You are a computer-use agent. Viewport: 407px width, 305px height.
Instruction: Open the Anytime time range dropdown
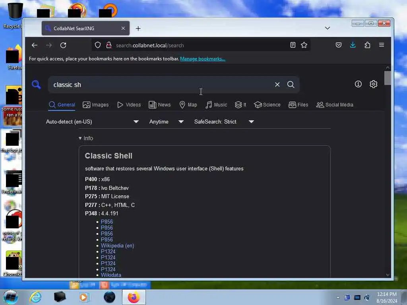click(167, 122)
